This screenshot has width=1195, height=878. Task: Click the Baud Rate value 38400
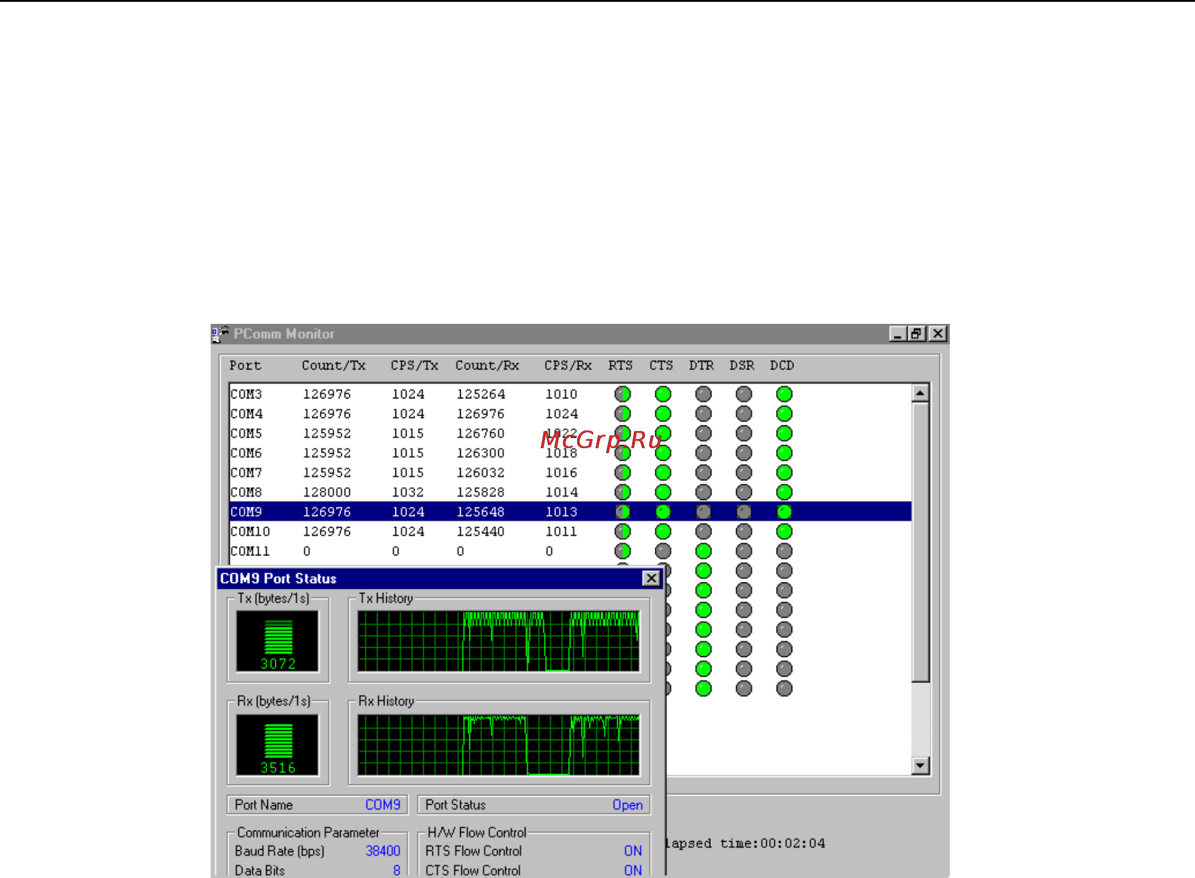pyautogui.click(x=383, y=851)
